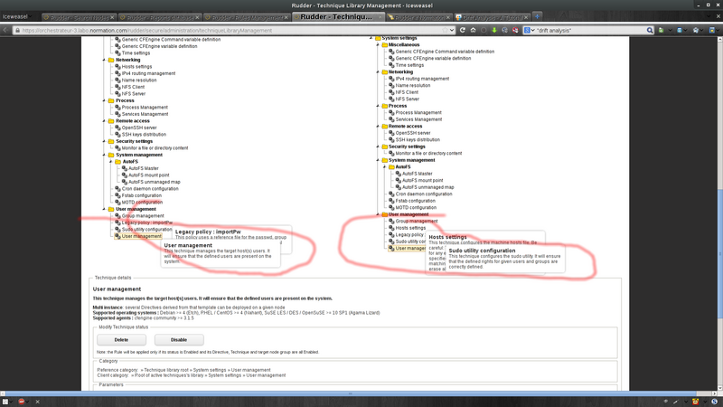
Task: Bookmark the page with the star icon
Action: (445, 30)
